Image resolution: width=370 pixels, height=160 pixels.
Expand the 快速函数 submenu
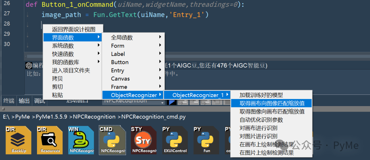point(73,54)
